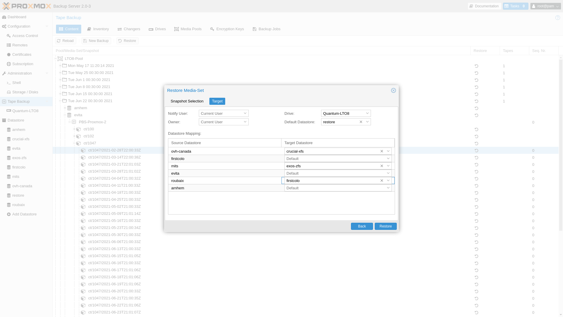Collapse the Configuration sidebar section
563x317 pixels.
(47, 26)
